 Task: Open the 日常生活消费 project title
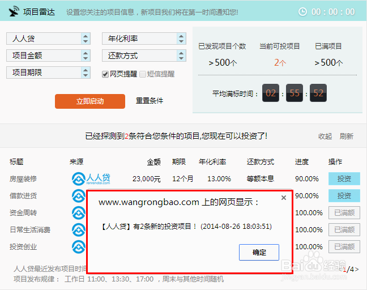tap(30, 230)
